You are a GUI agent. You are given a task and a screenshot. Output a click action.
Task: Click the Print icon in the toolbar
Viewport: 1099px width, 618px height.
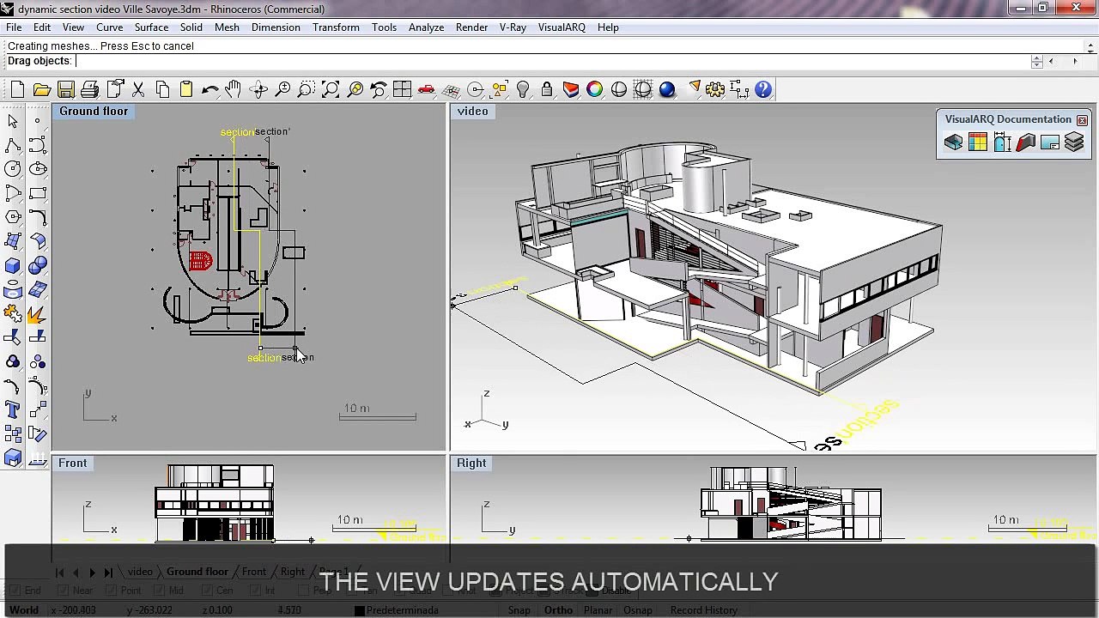[89, 89]
